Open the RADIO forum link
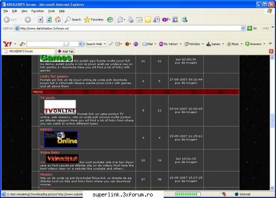The height and width of the screenshot is (198, 276). point(46,129)
